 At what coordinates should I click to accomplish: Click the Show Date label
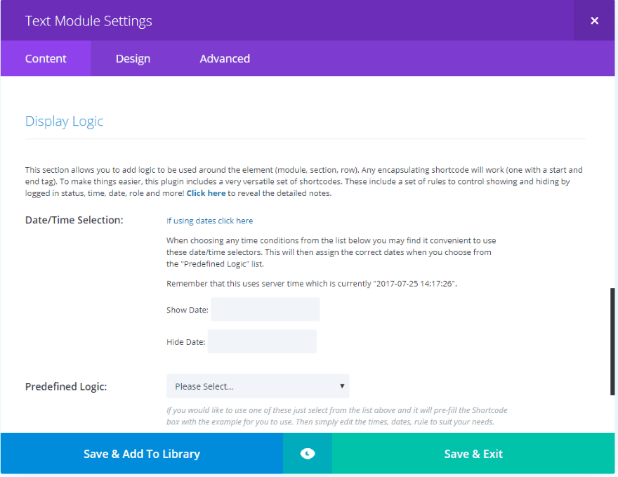point(187,310)
